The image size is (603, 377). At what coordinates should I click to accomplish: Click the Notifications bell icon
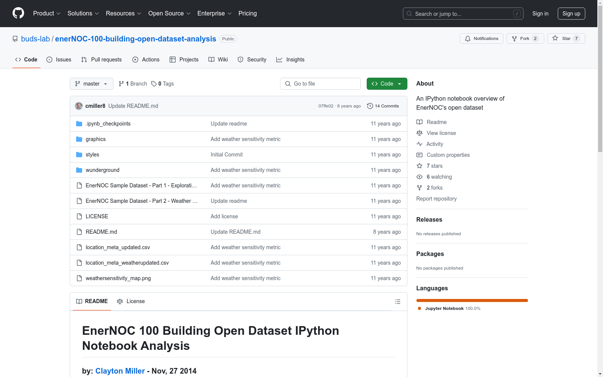click(x=468, y=38)
